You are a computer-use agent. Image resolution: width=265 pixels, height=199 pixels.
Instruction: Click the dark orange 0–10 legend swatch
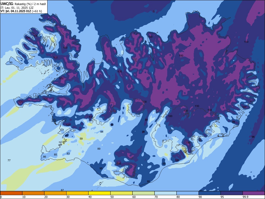coord(11,193)
